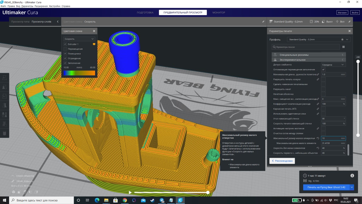
Task: Click Печать на Flying Bear Ghost 5 #2
Action: [326, 187]
